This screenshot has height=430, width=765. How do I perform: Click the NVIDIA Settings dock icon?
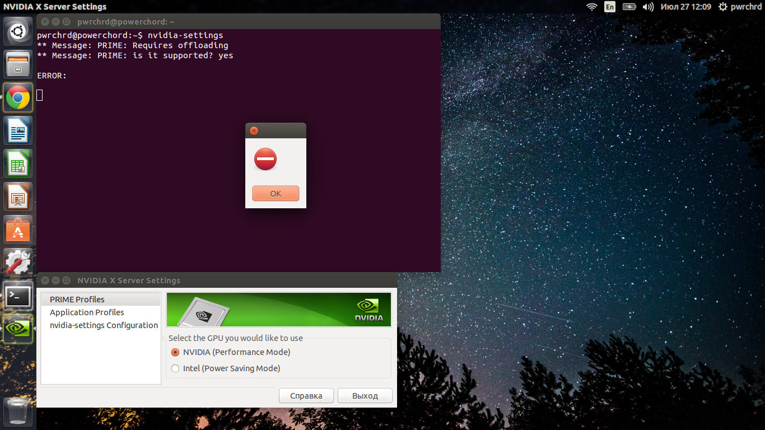click(x=18, y=329)
